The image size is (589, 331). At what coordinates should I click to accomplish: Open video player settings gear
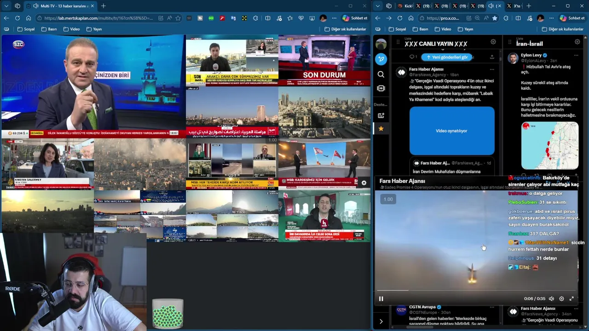click(x=561, y=299)
